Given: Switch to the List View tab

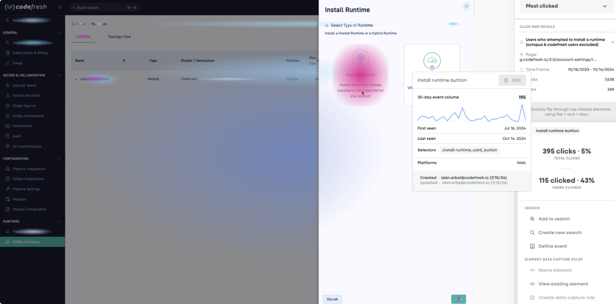Looking at the screenshot, I should 83,37.
